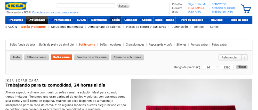
Task: Select Salón in navigation bar
Action: coord(116,20)
